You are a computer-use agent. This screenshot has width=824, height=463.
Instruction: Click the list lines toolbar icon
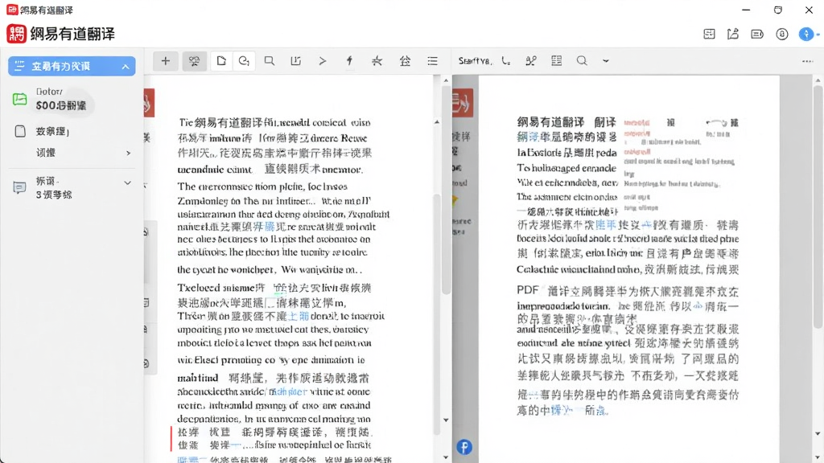(x=432, y=61)
